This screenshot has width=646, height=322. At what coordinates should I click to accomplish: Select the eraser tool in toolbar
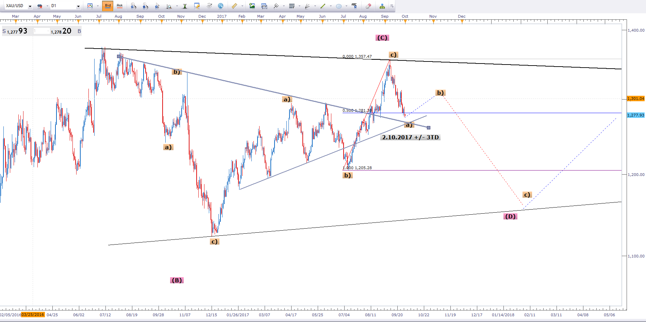tap(368, 6)
